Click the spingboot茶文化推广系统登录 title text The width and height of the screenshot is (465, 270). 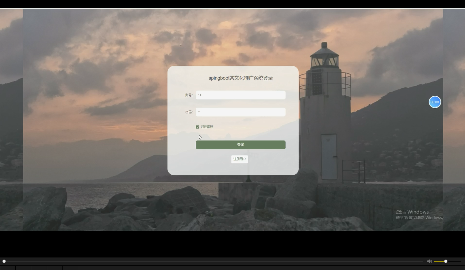[x=241, y=78]
